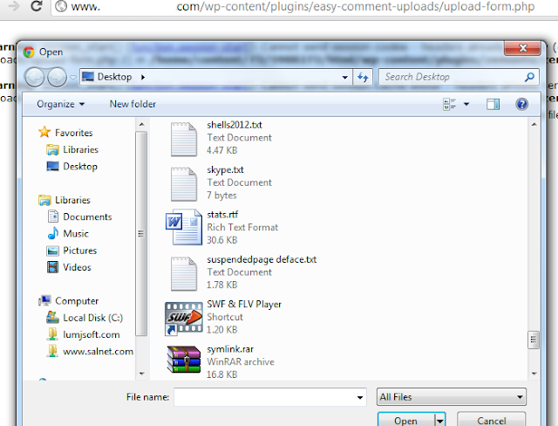The image size is (558, 426).
Task: Select Favorites in navigation pane
Action: point(73,133)
